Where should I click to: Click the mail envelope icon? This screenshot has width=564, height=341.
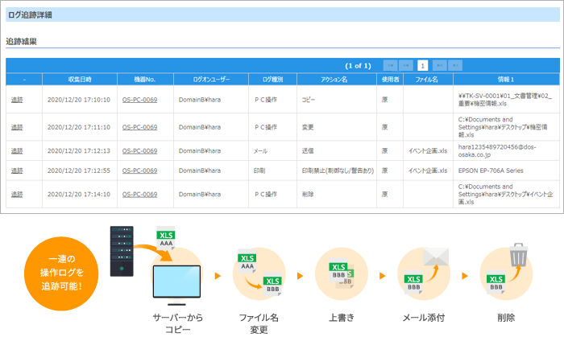tap(436, 257)
